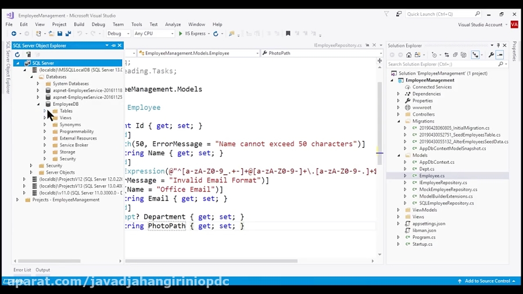The width and height of the screenshot is (523, 294).
Task: Open the Error List tab
Action: 22,270
